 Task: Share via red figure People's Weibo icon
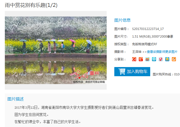pyautogui.click(x=161, y=59)
